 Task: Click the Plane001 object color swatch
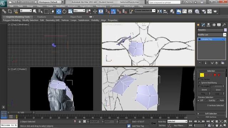(x=226, y=30)
